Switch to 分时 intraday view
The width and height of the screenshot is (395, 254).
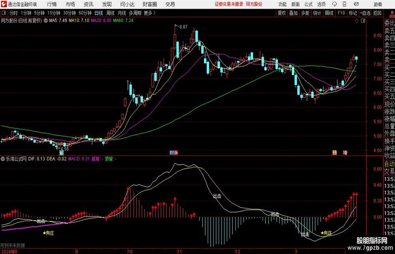13,13
